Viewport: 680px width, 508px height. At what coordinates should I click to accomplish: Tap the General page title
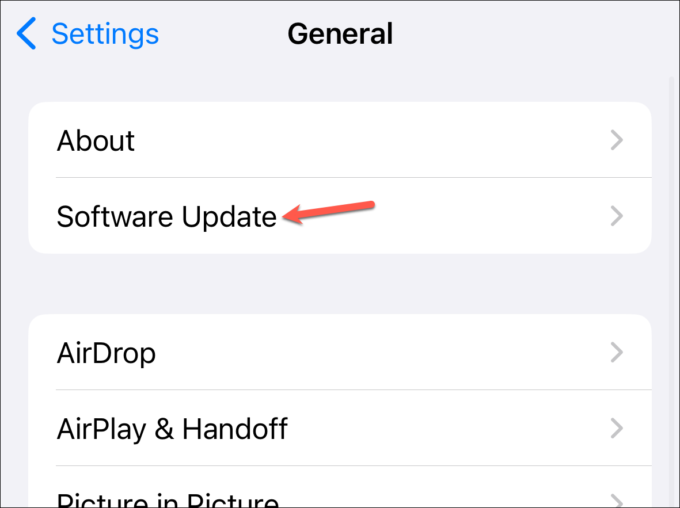[340, 34]
